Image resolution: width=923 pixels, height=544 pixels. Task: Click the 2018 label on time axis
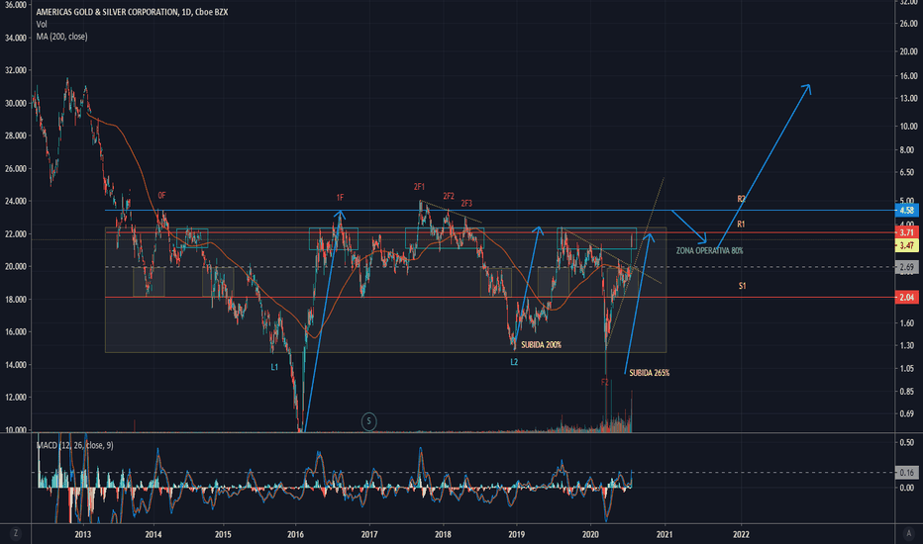443,534
